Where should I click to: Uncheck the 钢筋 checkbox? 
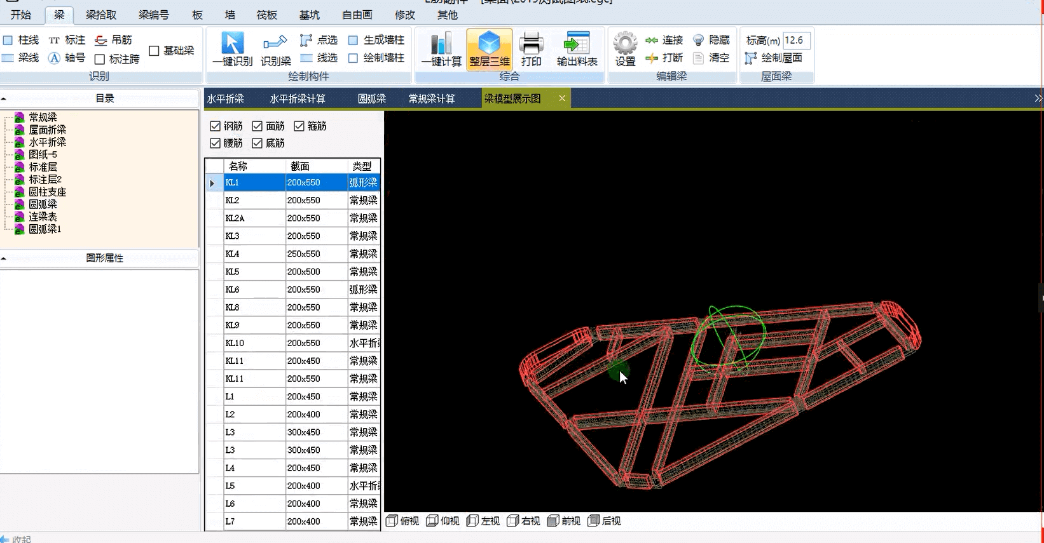tap(216, 126)
